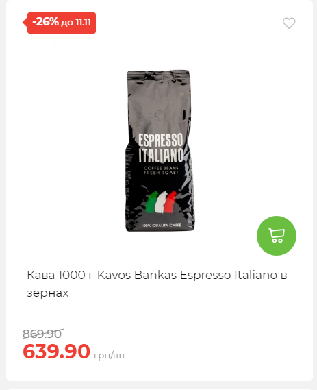The image size is (317, 390).
Task: Open Kavos Bankas Espresso Italiano product title
Action: pos(157,284)
